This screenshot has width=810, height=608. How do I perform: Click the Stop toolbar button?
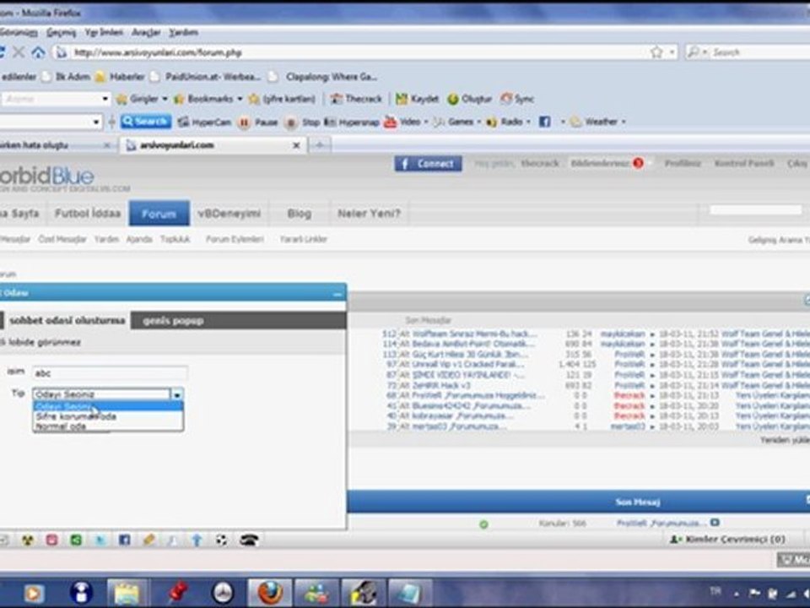(303, 122)
